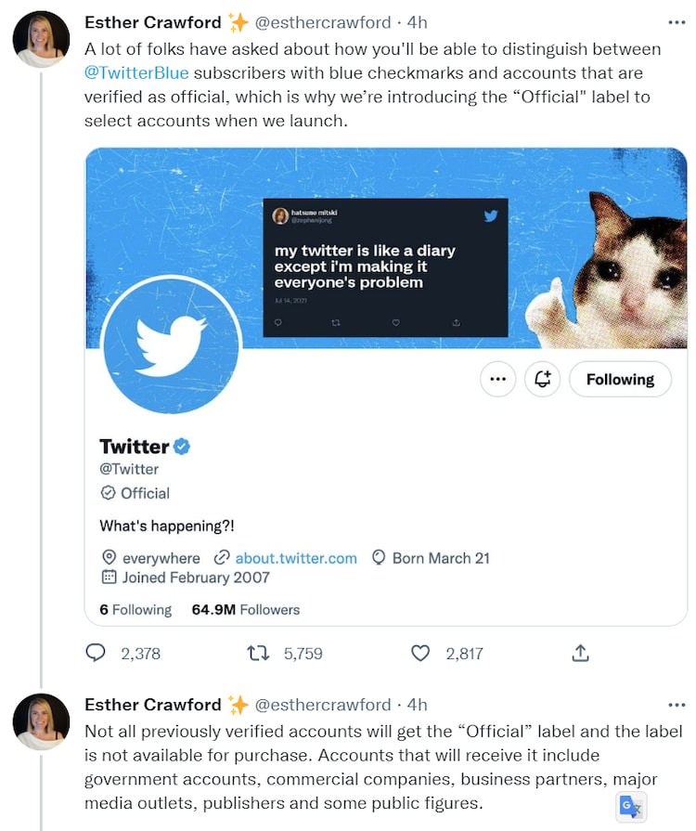Like the first tweet
This screenshot has height=831, width=696.
coord(420,654)
